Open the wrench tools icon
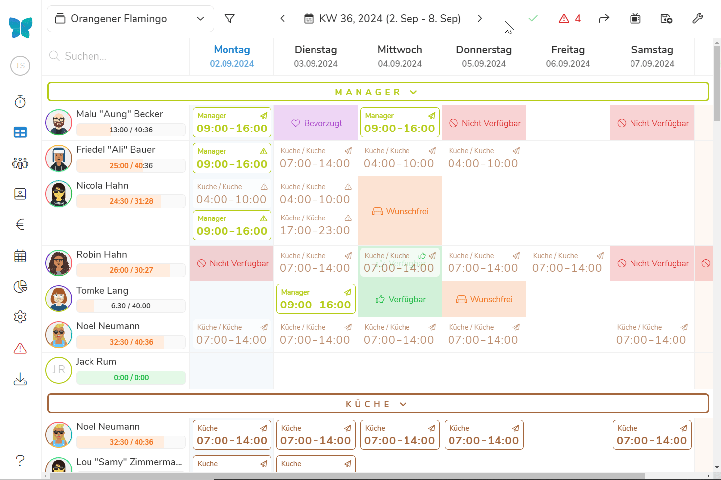This screenshot has height=480, width=721. [697, 19]
